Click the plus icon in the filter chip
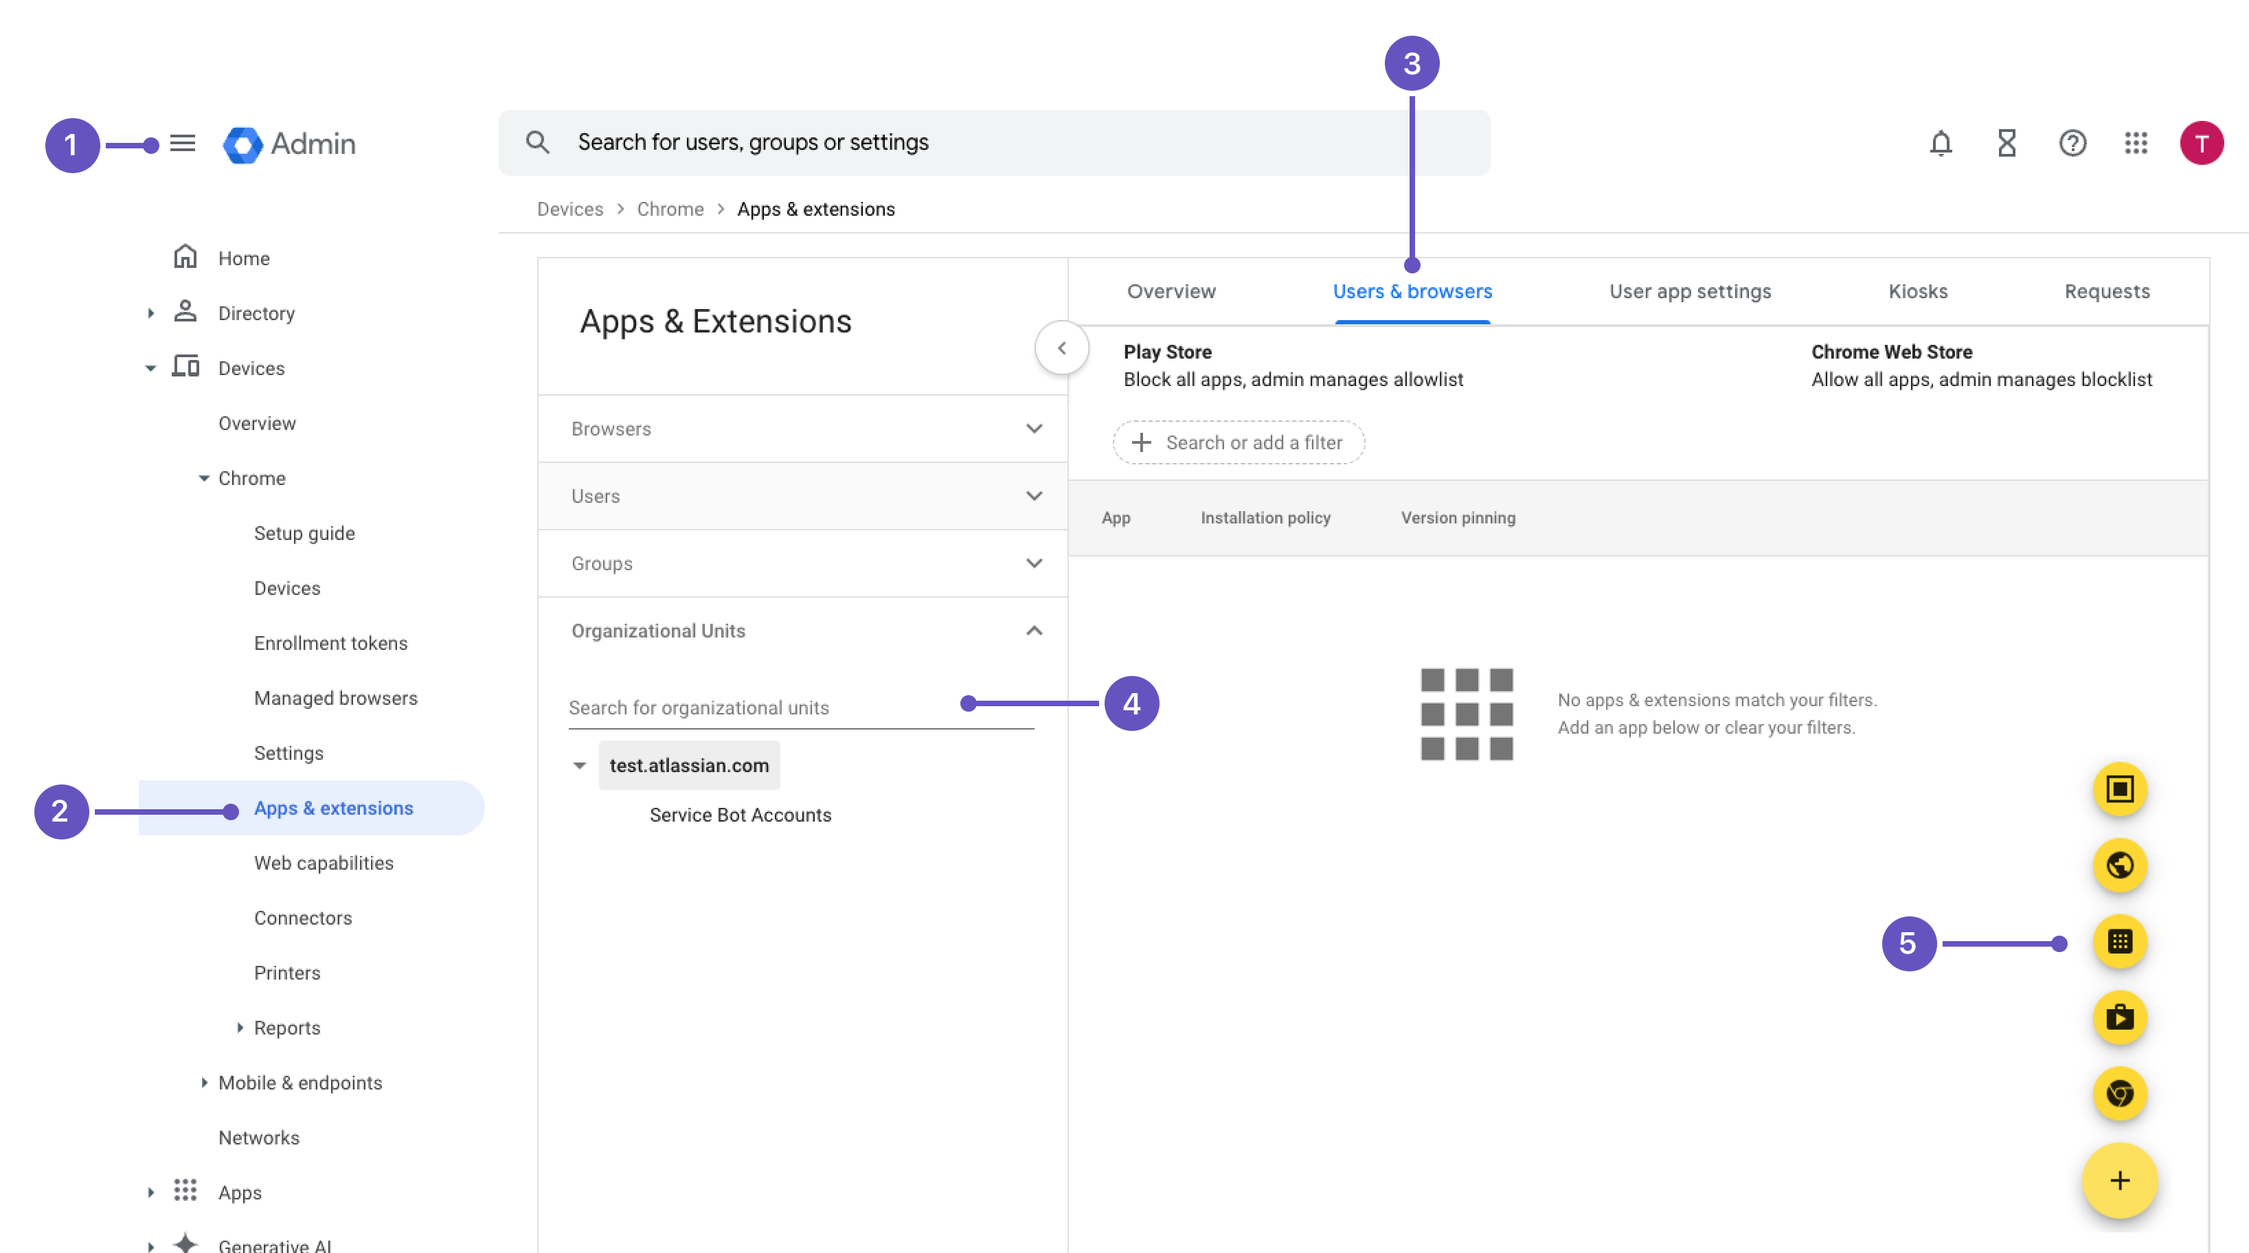The image size is (2249, 1253). [x=1141, y=442]
